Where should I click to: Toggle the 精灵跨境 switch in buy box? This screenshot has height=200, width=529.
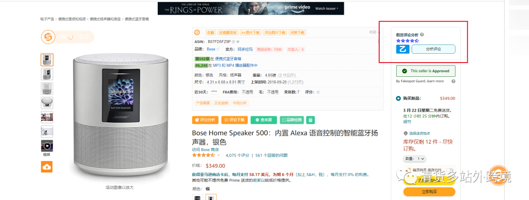pyautogui.click(x=449, y=170)
